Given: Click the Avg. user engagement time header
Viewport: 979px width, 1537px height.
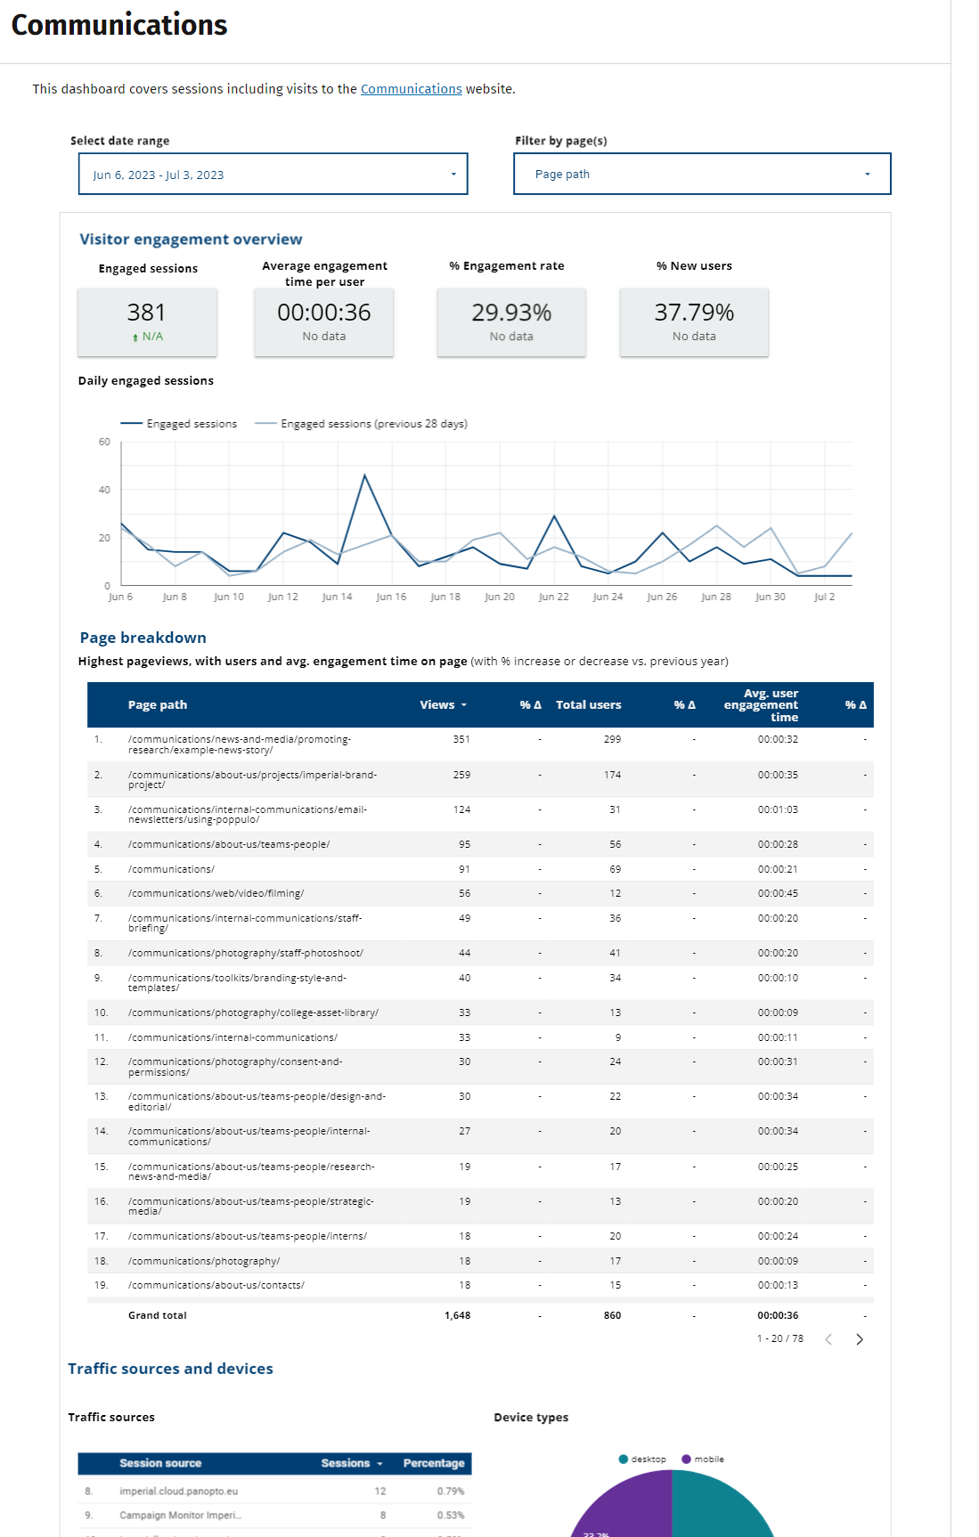Looking at the screenshot, I should (761, 705).
